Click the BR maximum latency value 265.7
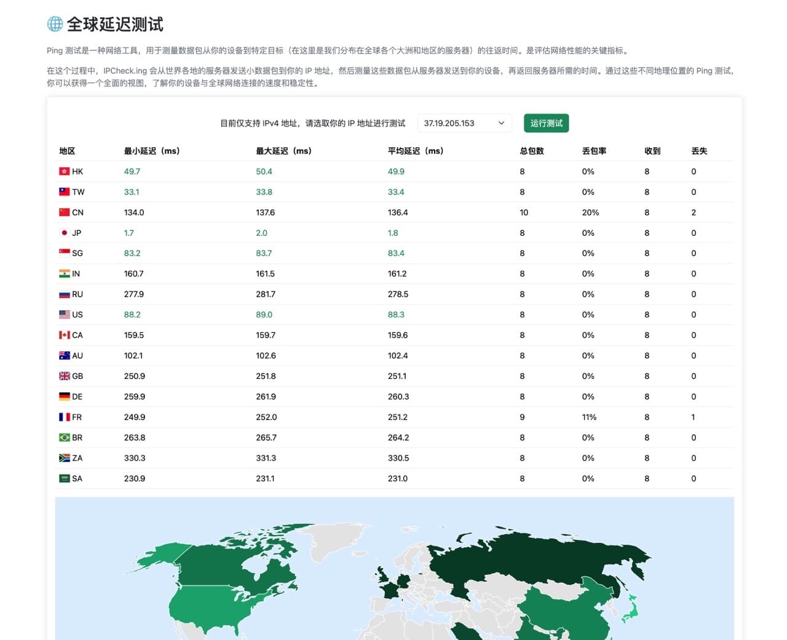The width and height of the screenshot is (787, 640). [x=266, y=437]
